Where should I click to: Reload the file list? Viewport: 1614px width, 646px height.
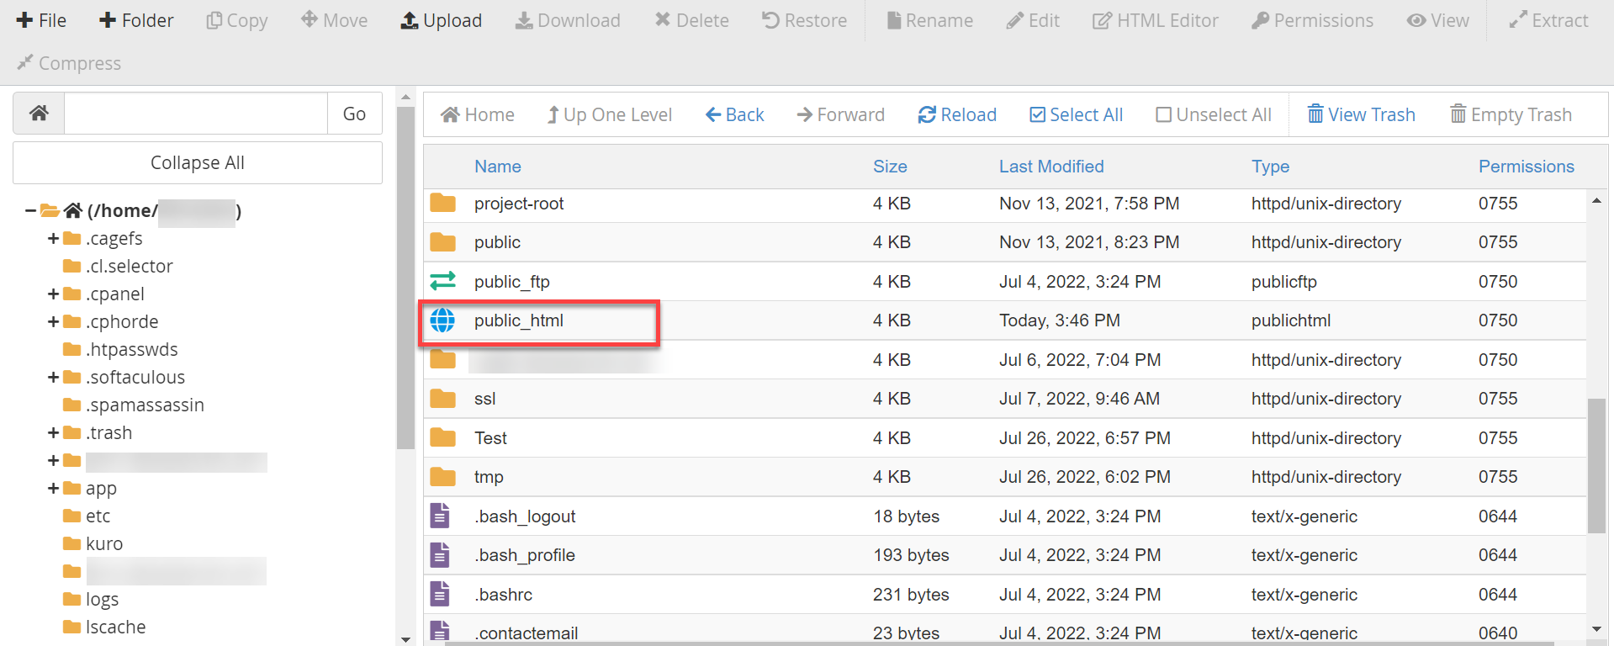[957, 114]
